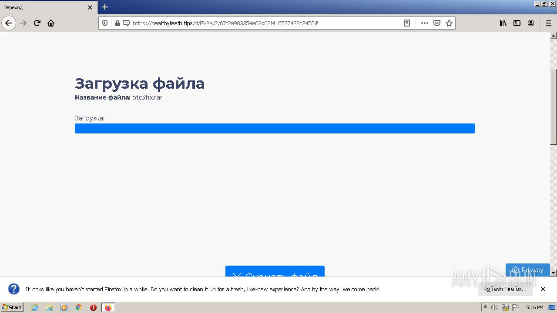
Task: Save page to Pocket
Action: [x=437, y=23]
